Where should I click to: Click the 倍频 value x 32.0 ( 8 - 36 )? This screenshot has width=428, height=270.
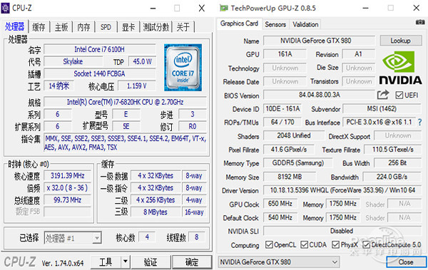67,188
